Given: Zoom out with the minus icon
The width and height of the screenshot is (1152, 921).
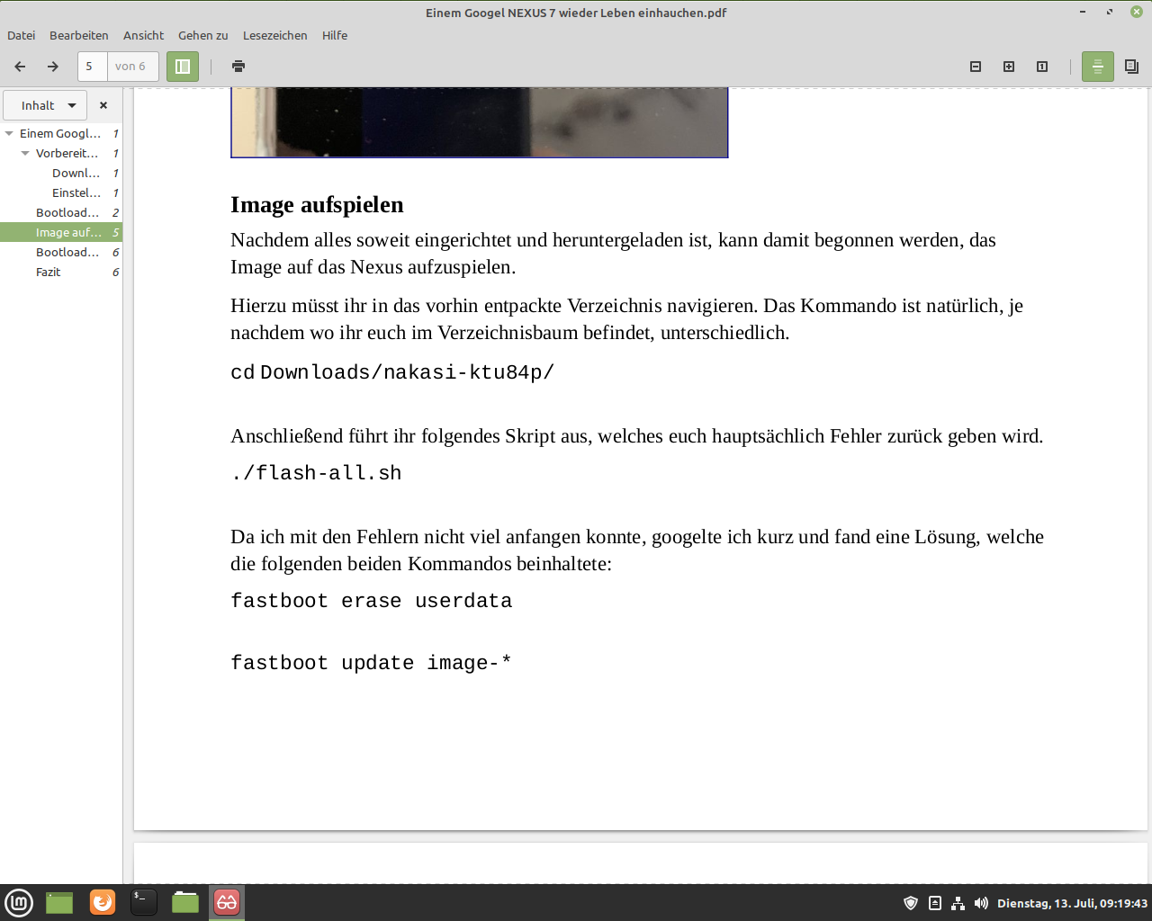Looking at the screenshot, I should pyautogui.click(x=976, y=67).
